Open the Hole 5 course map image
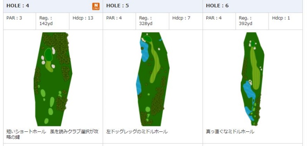The image size is (307, 146). (153, 79)
